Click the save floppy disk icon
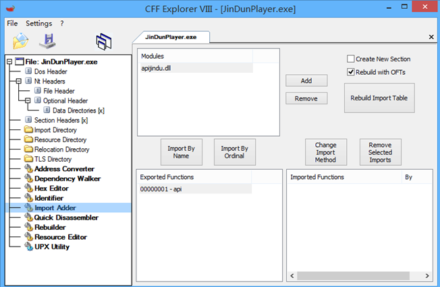Image resolution: width=440 pixels, height=287 pixels. click(x=48, y=41)
